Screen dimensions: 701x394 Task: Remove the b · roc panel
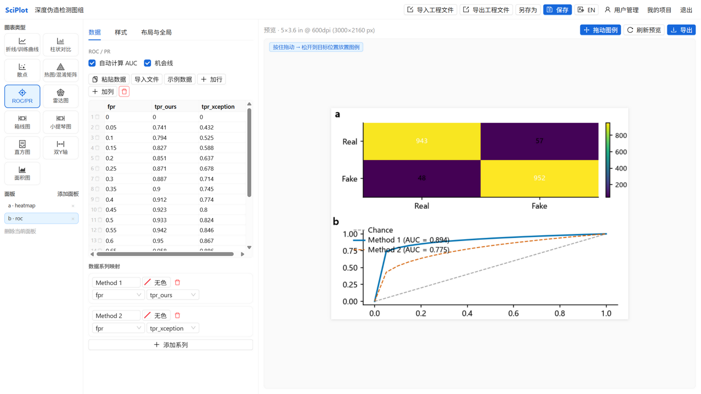pos(73,218)
